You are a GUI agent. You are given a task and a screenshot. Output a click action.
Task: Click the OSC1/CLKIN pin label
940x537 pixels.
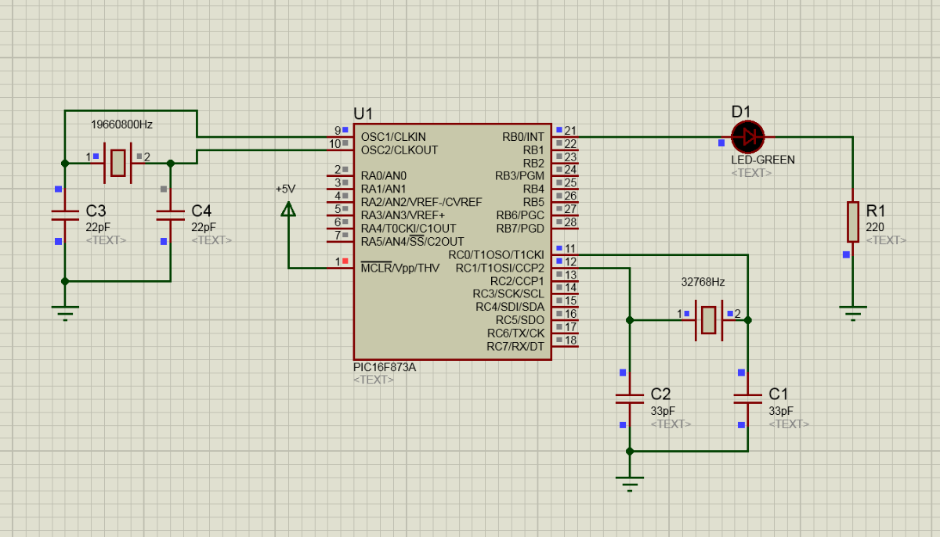(393, 137)
